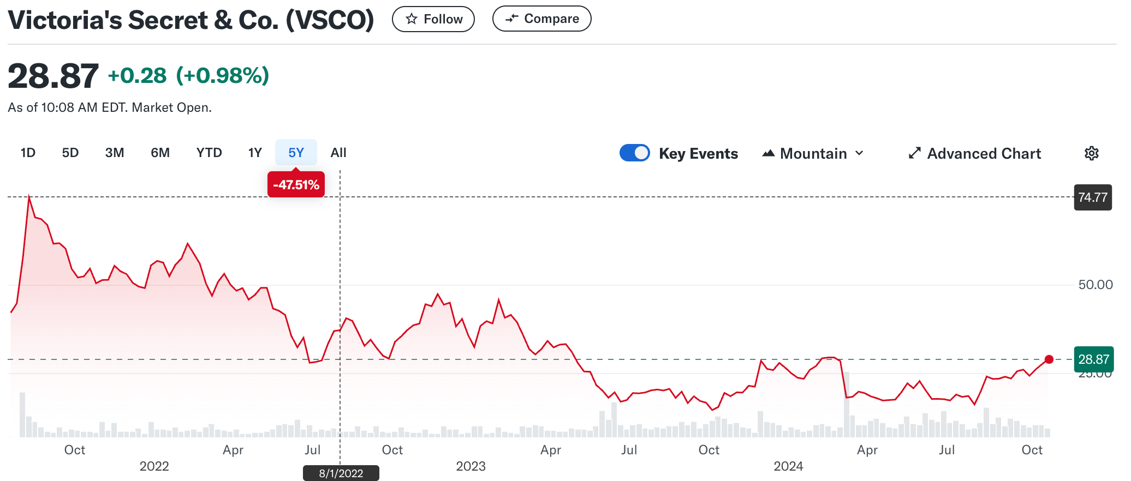Click the 50.00 axis value
1131x481 pixels.
tap(1095, 285)
